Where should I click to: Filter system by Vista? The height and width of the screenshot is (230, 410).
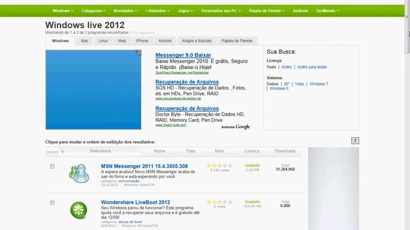[299, 84]
